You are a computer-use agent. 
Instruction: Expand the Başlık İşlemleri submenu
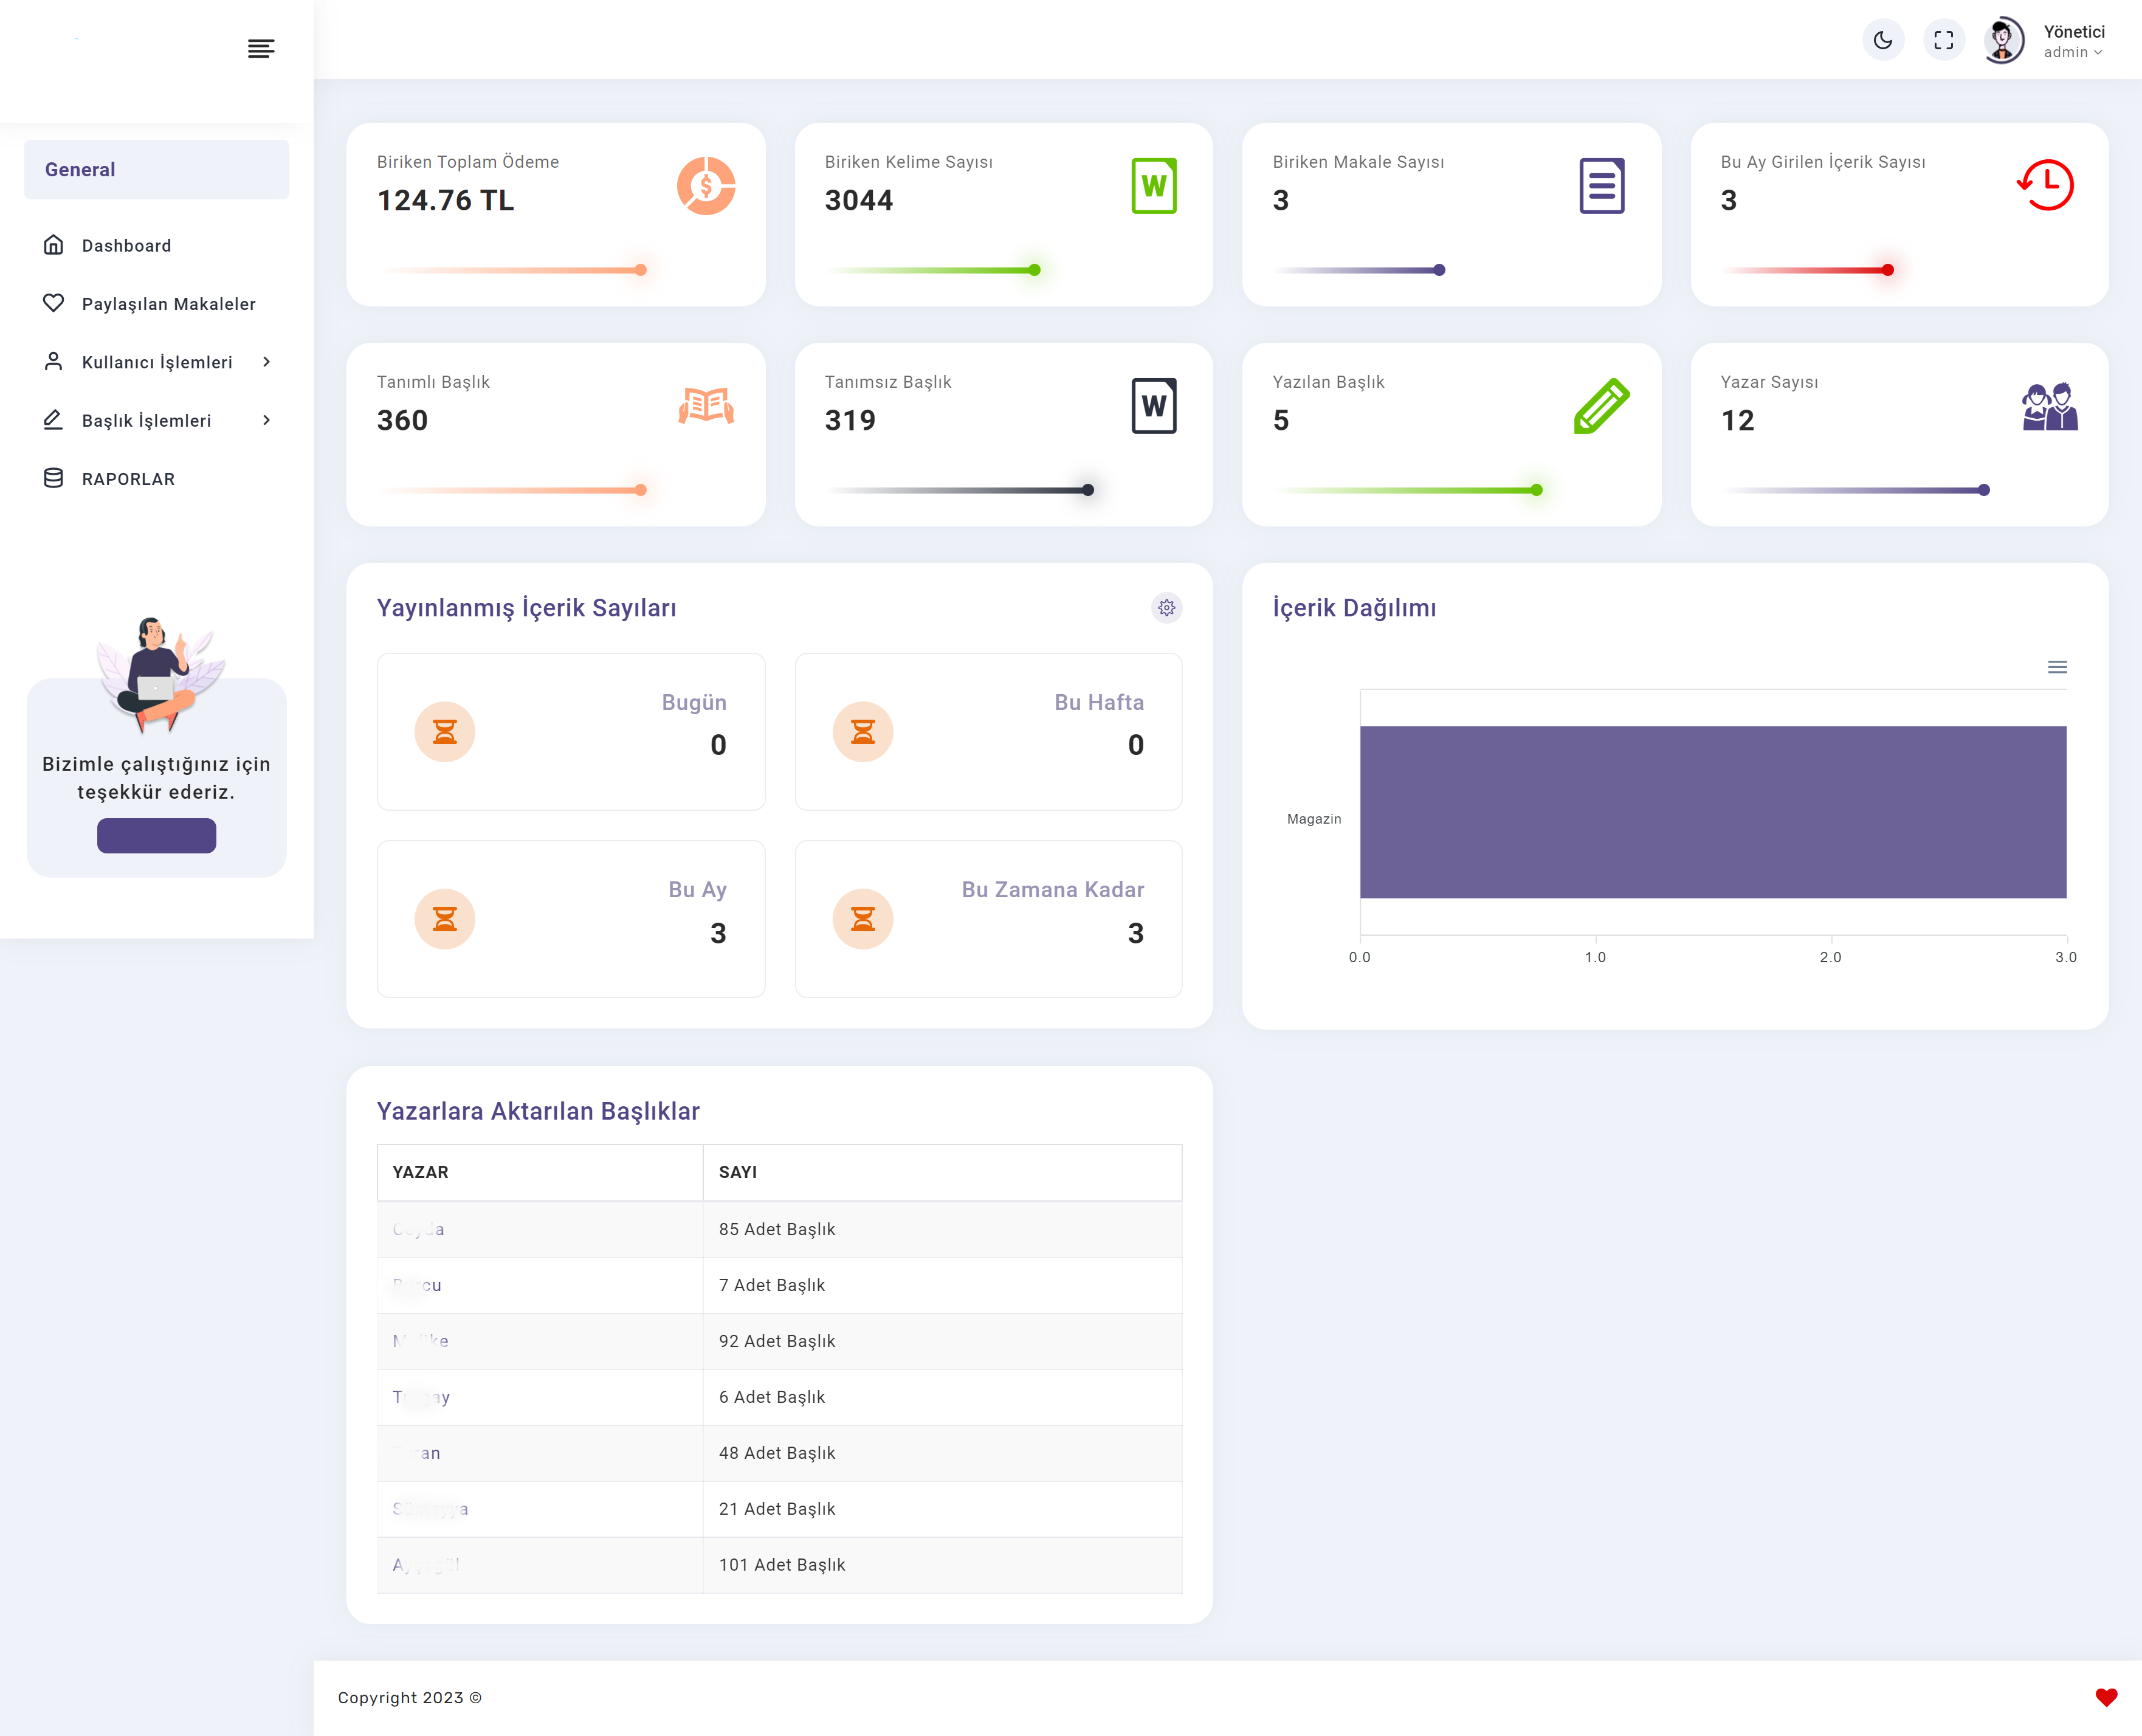[157, 420]
